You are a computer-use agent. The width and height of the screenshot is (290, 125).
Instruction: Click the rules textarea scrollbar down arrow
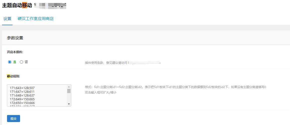coord(69,104)
